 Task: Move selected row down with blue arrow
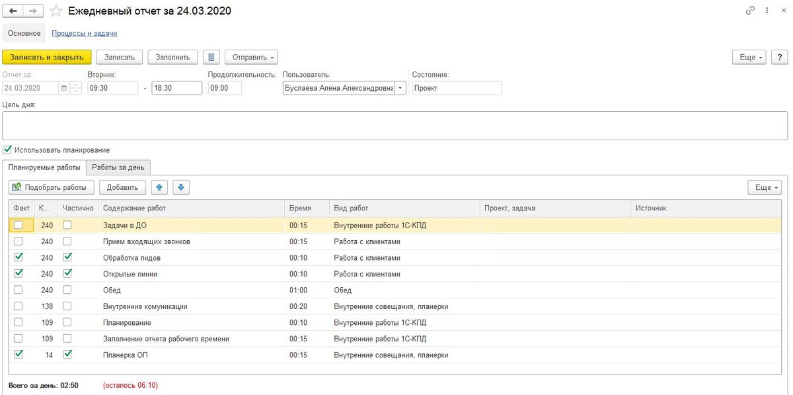pyautogui.click(x=182, y=188)
